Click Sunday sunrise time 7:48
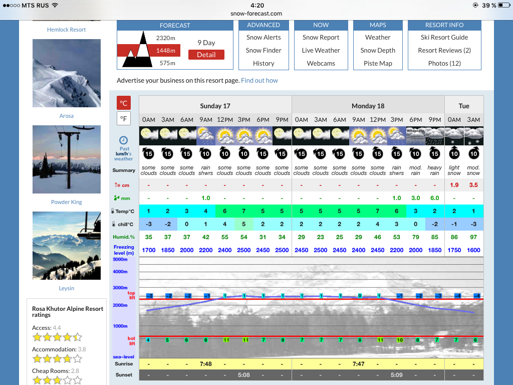 click(206, 364)
